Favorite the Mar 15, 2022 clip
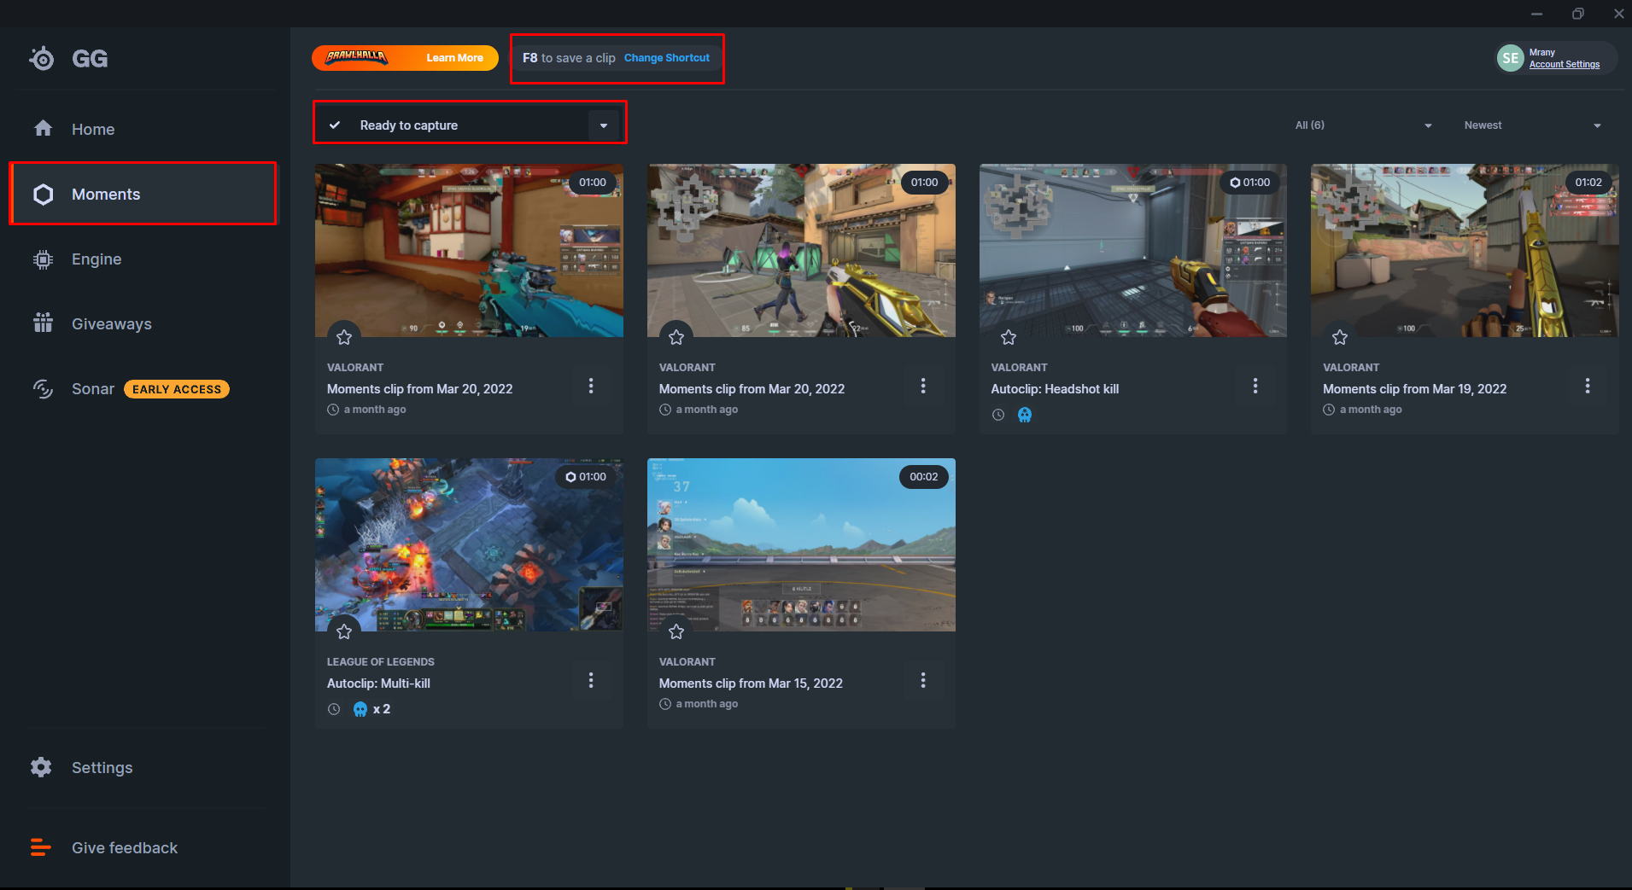 pyautogui.click(x=676, y=631)
